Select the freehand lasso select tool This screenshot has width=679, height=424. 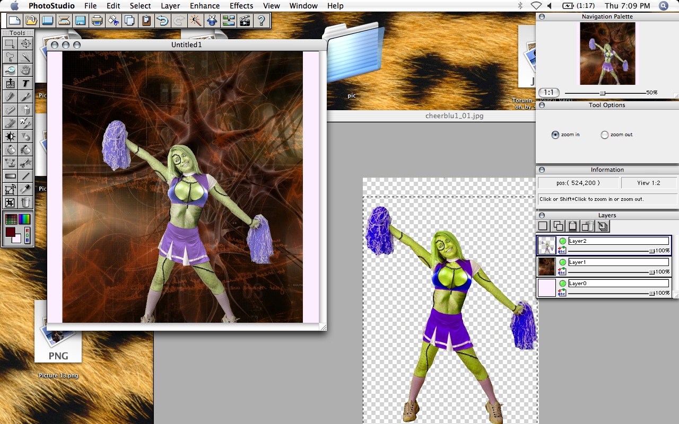point(10,57)
